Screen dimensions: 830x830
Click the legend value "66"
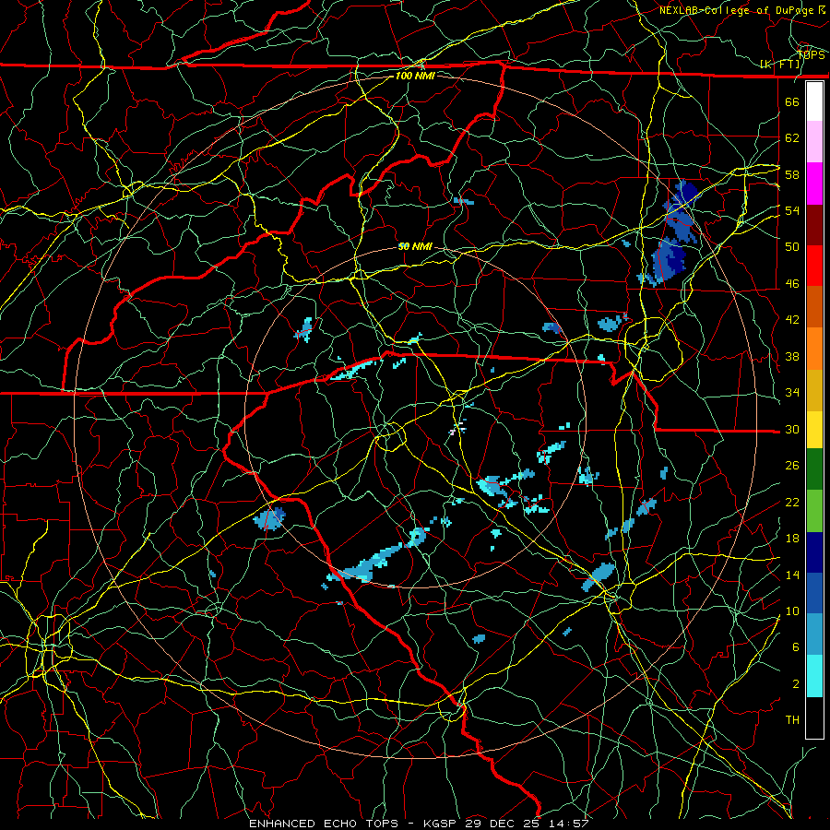pos(792,101)
